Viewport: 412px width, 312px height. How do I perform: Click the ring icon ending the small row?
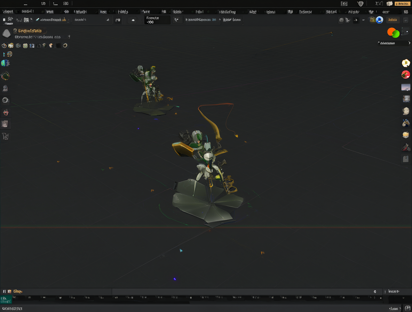tap(65, 46)
